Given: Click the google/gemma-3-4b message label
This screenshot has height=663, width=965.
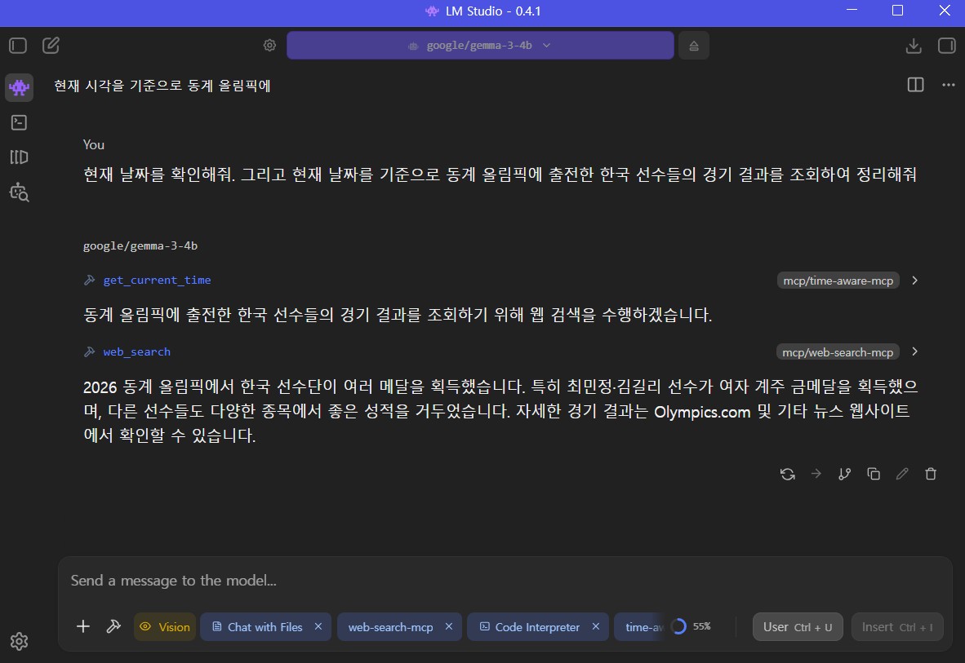Looking at the screenshot, I should pos(140,246).
